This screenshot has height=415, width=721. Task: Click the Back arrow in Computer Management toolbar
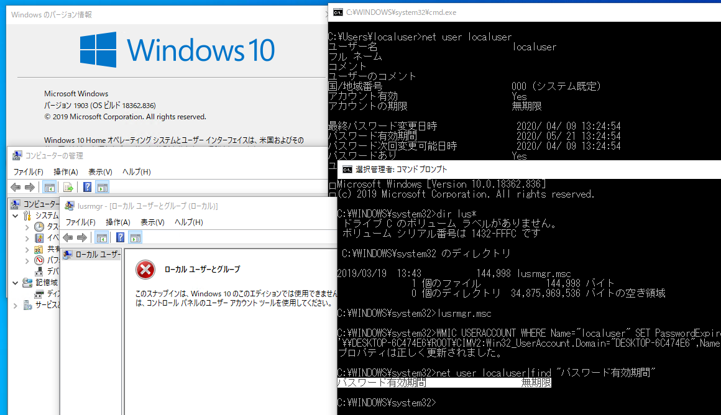pyautogui.click(x=16, y=186)
